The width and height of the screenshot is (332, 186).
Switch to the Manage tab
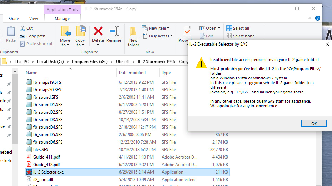62,19
